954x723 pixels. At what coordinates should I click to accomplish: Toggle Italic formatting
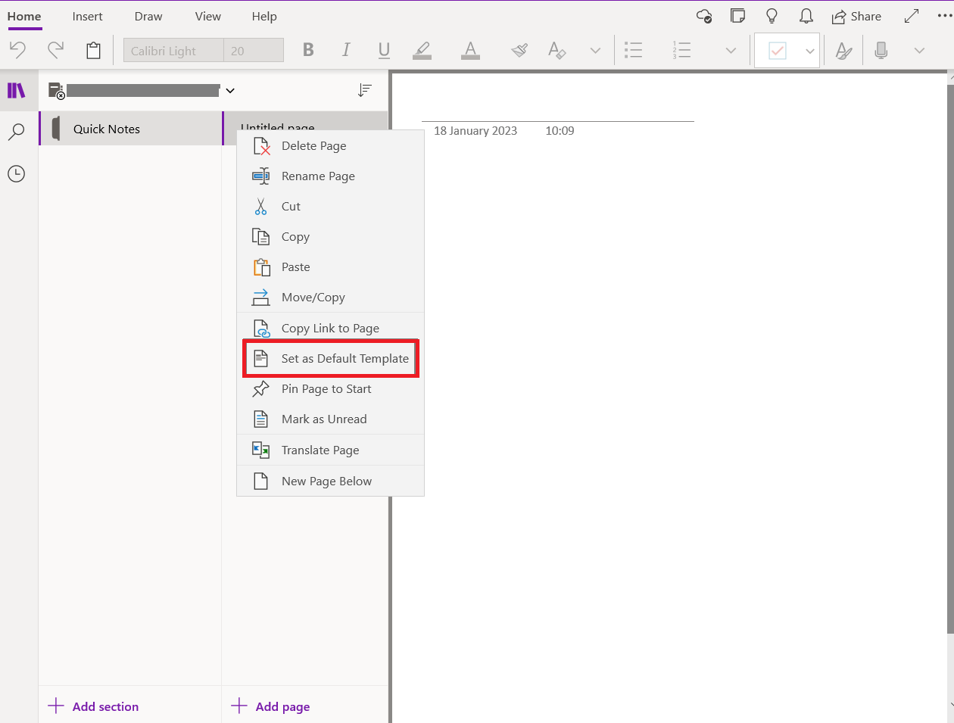tap(346, 50)
